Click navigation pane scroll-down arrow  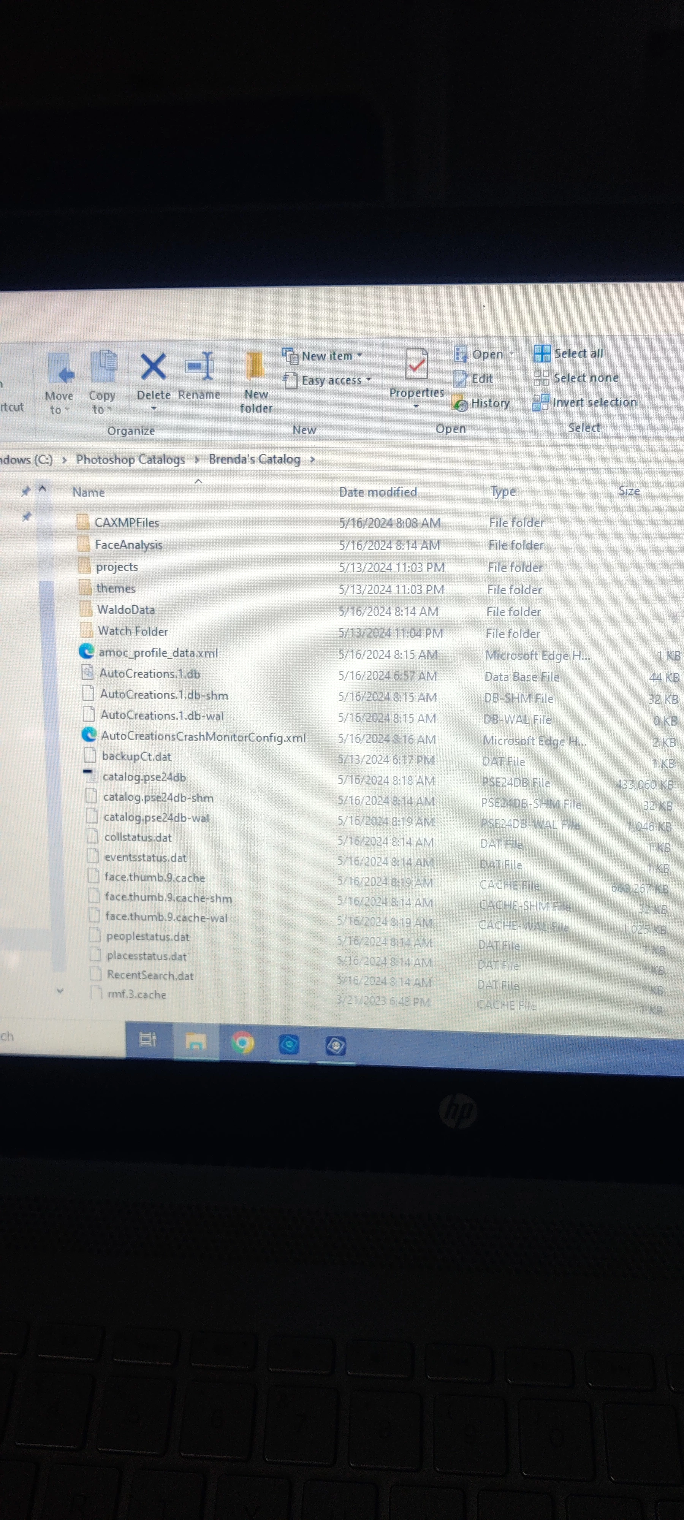coord(60,991)
